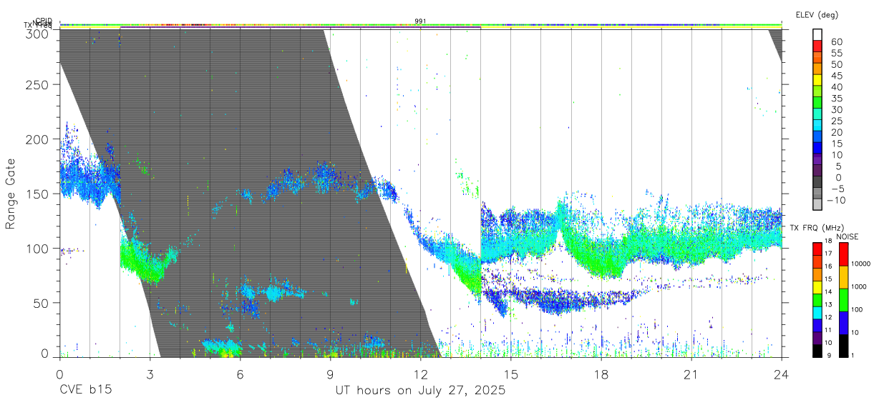The height and width of the screenshot is (405, 879).
Task: Click the 150 tick label on Range Gate axis
Action: tap(39, 194)
